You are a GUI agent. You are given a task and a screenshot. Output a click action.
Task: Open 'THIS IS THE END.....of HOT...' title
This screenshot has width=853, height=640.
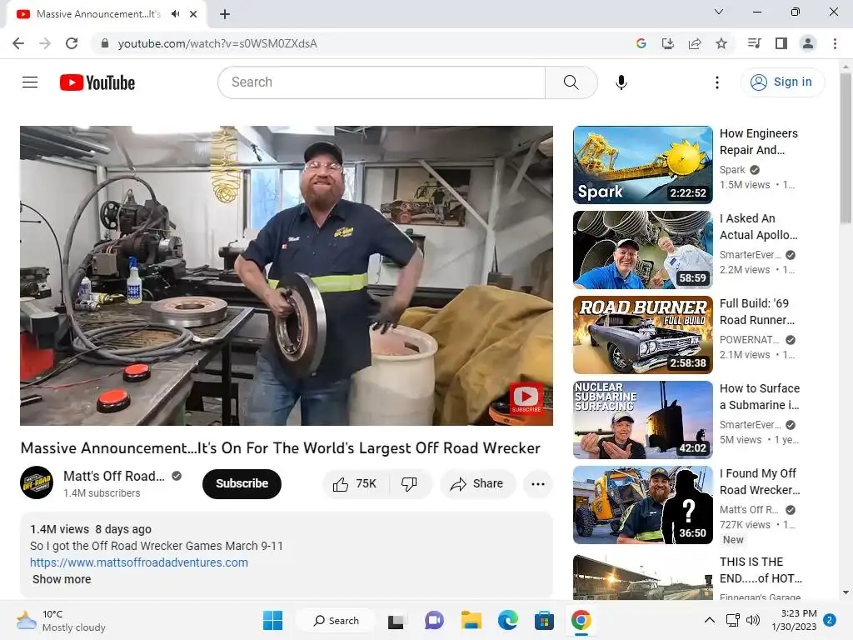(761, 570)
